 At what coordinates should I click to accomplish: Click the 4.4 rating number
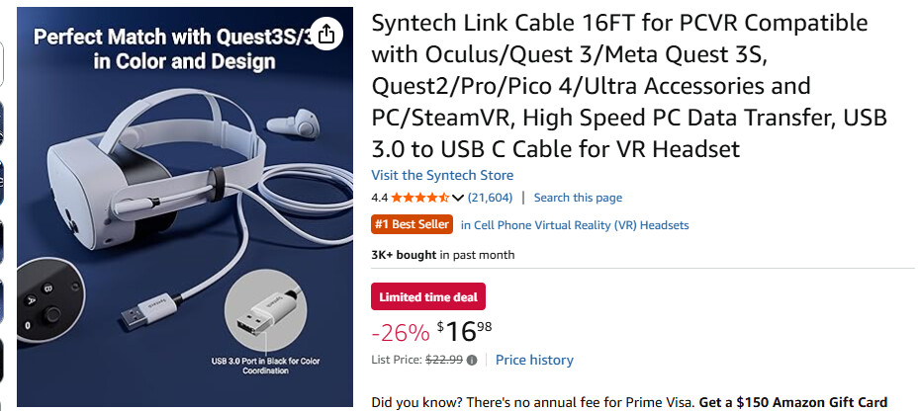pos(380,198)
